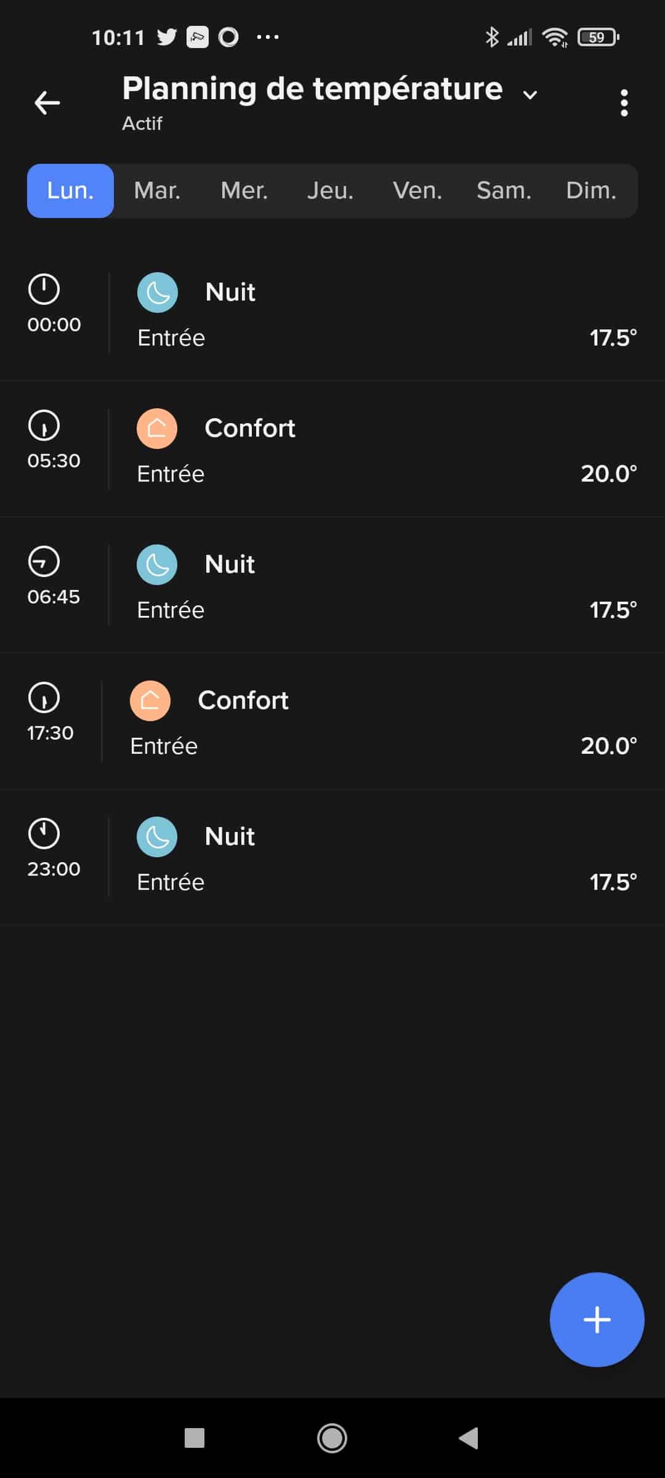Open the Sam. day tab

[504, 191]
